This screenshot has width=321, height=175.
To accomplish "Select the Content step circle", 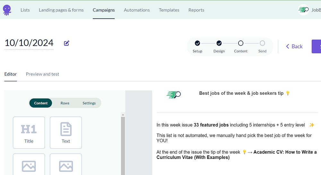I will click(241, 43).
